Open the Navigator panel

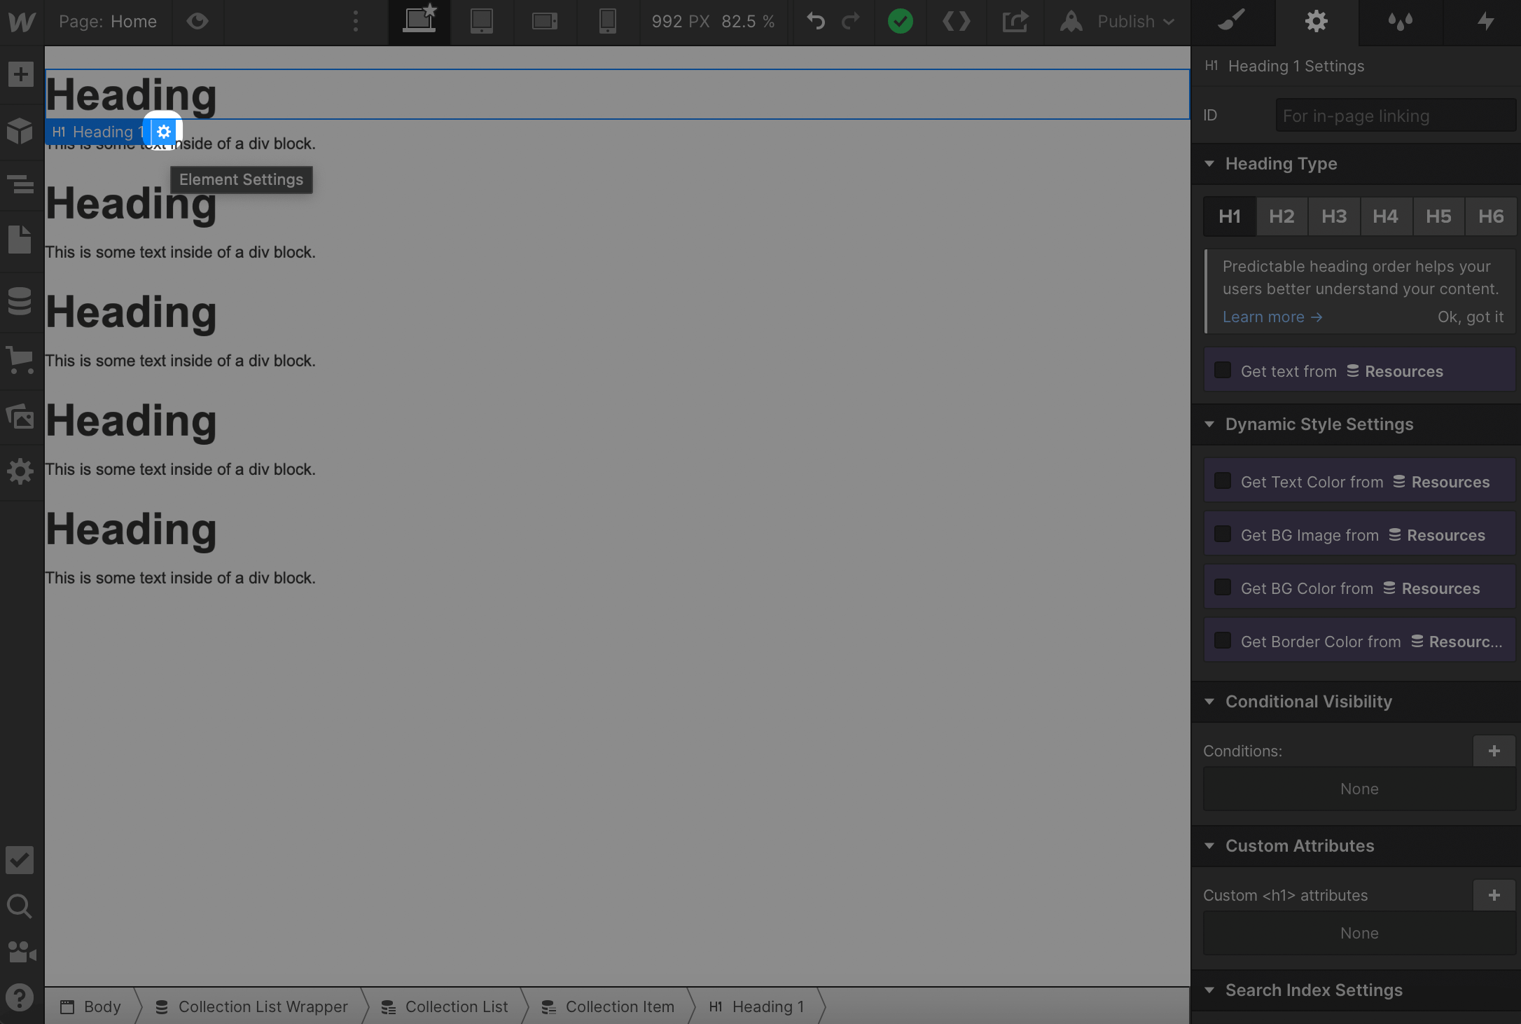click(x=21, y=184)
